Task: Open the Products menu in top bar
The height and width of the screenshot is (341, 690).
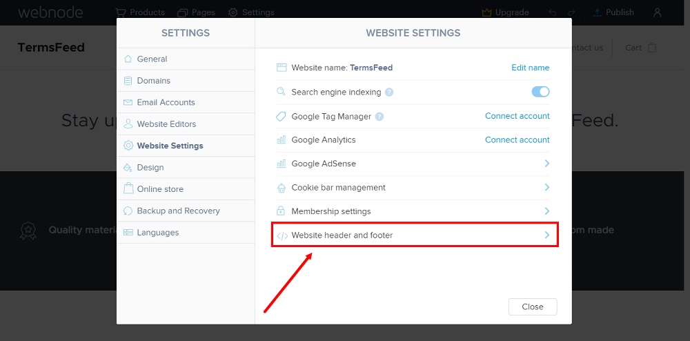Action: click(140, 12)
